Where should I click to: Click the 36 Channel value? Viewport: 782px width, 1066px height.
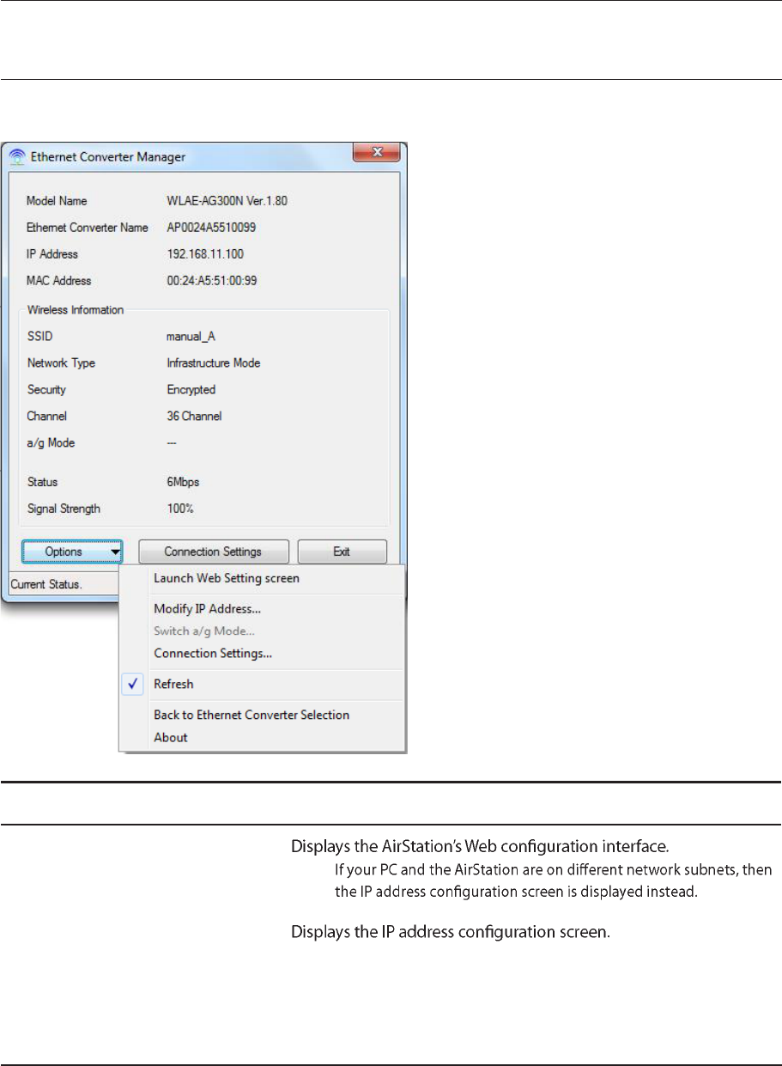(x=194, y=417)
